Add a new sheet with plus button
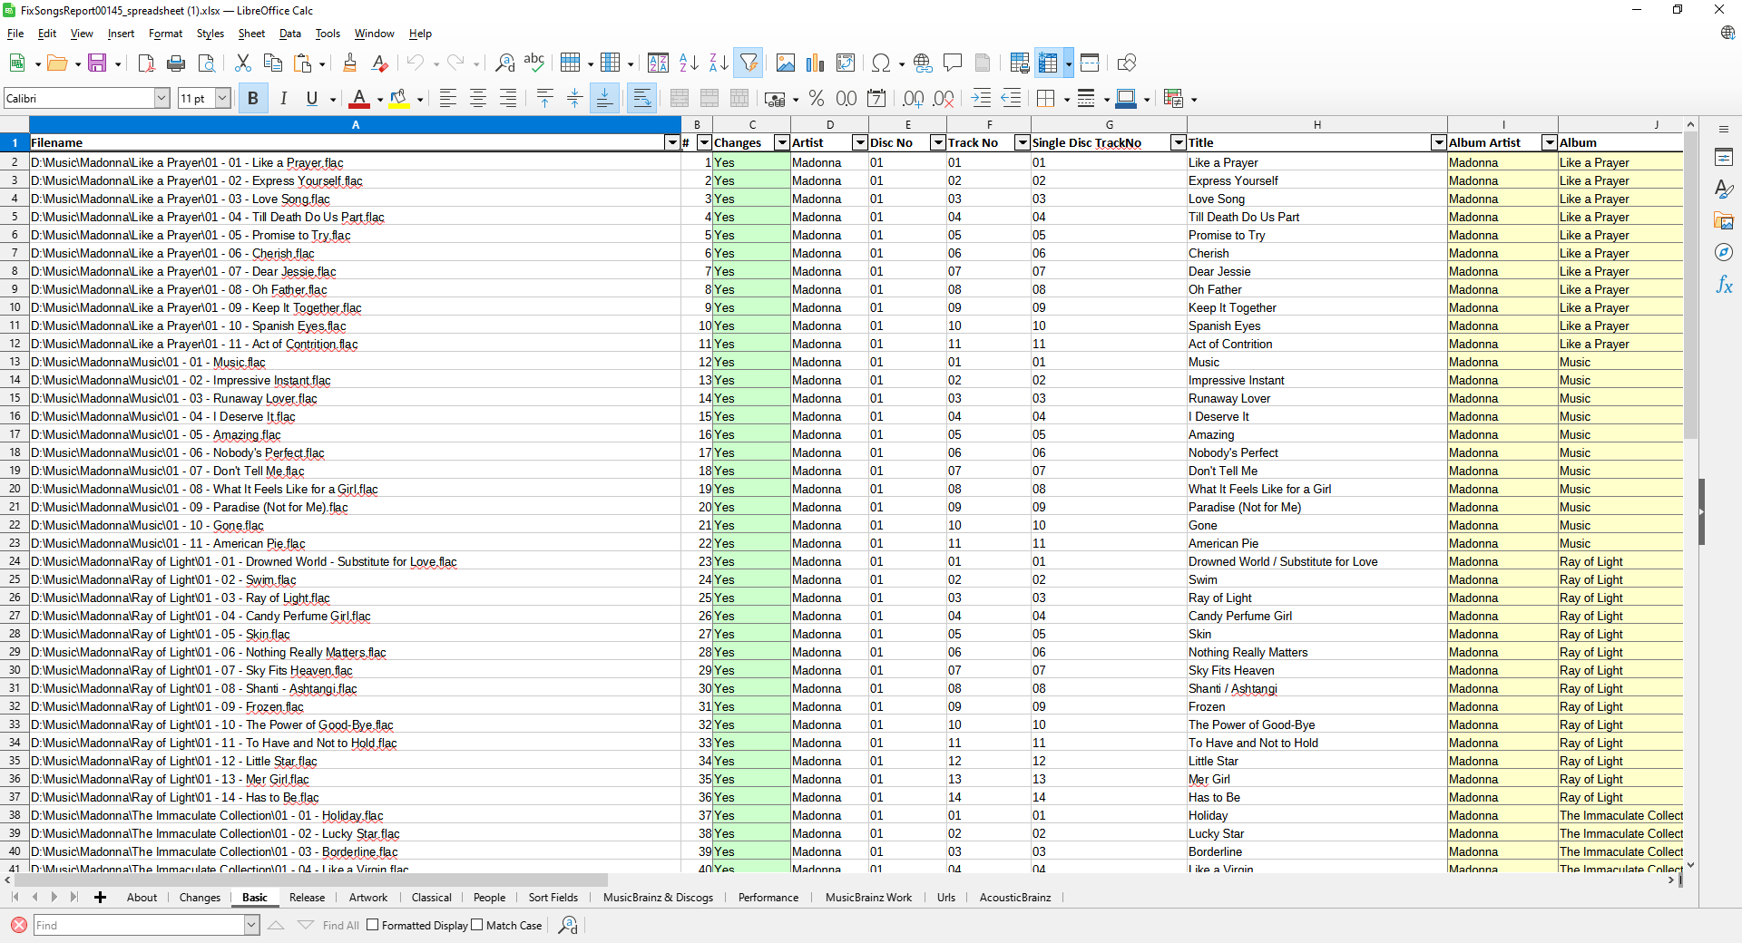This screenshot has height=943, width=1742. (101, 898)
